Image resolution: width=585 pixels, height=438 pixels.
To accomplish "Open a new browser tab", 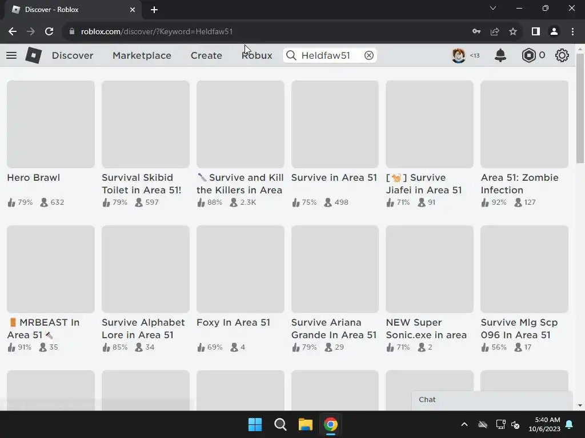I will pos(154,10).
